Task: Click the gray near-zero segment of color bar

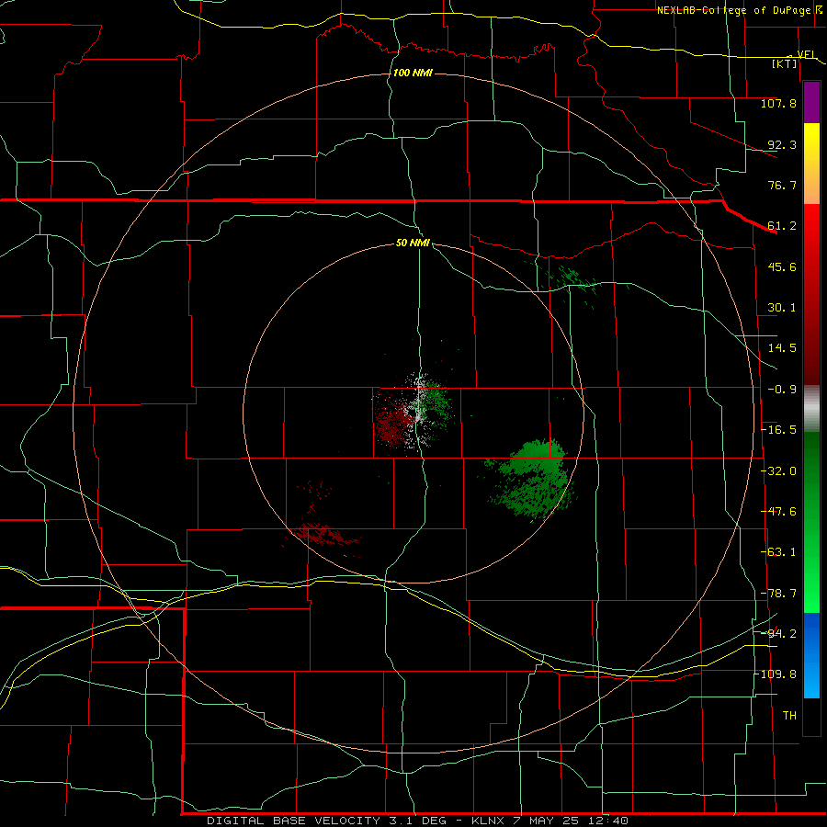Action: 811,408
